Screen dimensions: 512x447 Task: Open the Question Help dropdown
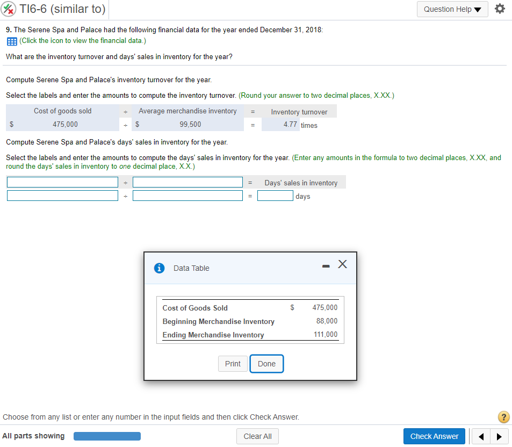click(x=452, y=9)
